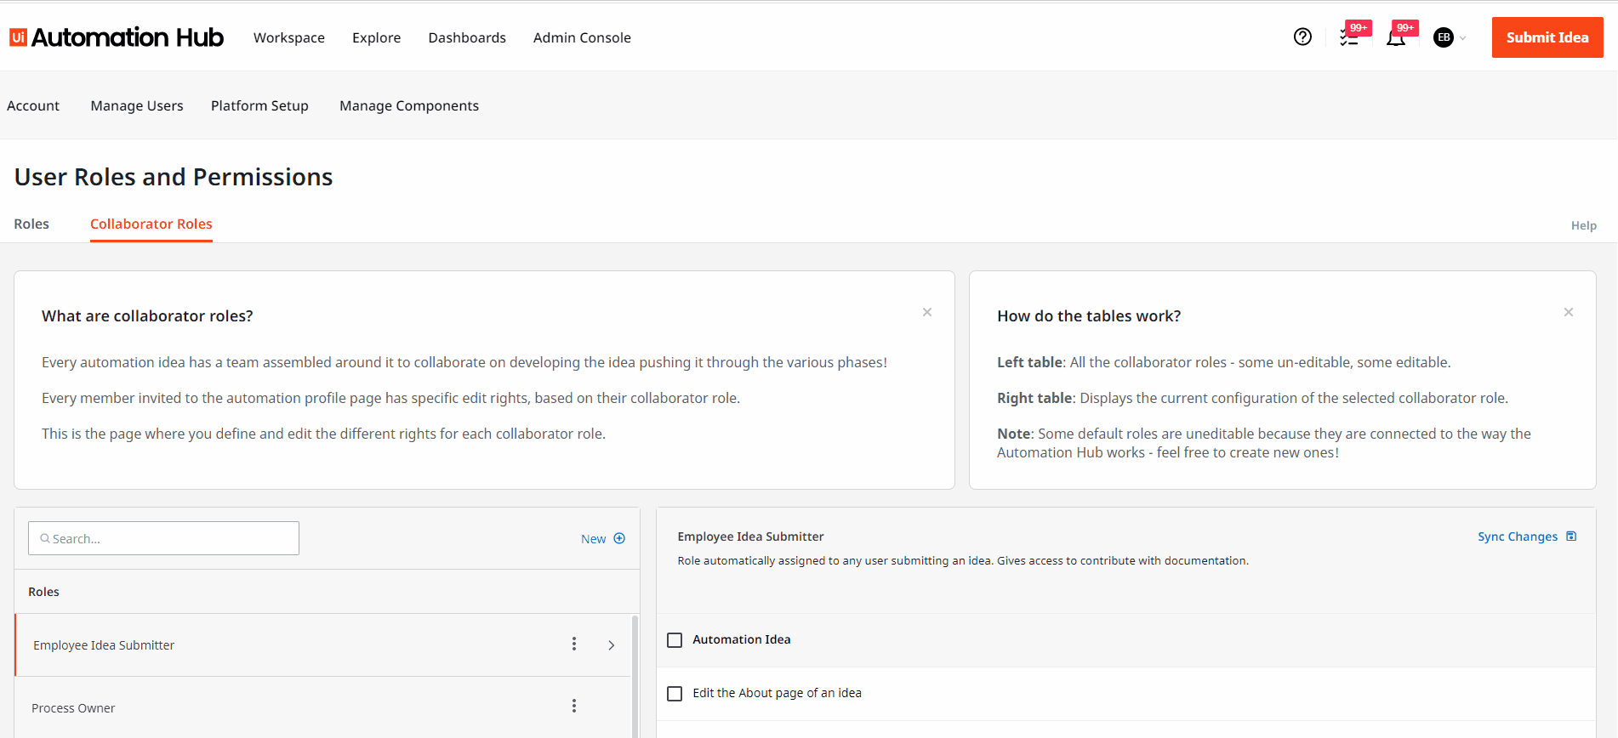Open the Explore menu
The width and height of the screenshot is (1618, 738).
pyautogui.click(x=377, y=37)
